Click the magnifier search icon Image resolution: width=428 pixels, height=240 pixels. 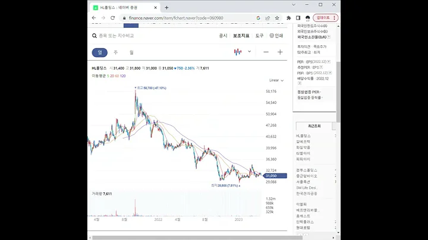coord(95,36)
